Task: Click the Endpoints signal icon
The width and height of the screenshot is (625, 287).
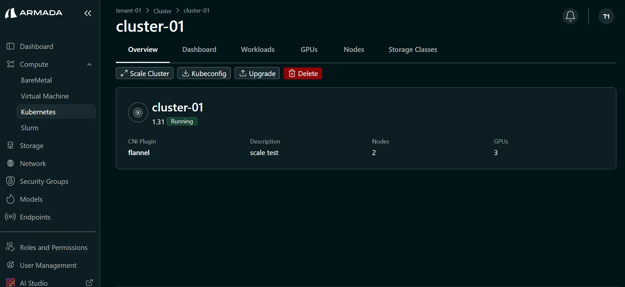Action: [11, 217]
